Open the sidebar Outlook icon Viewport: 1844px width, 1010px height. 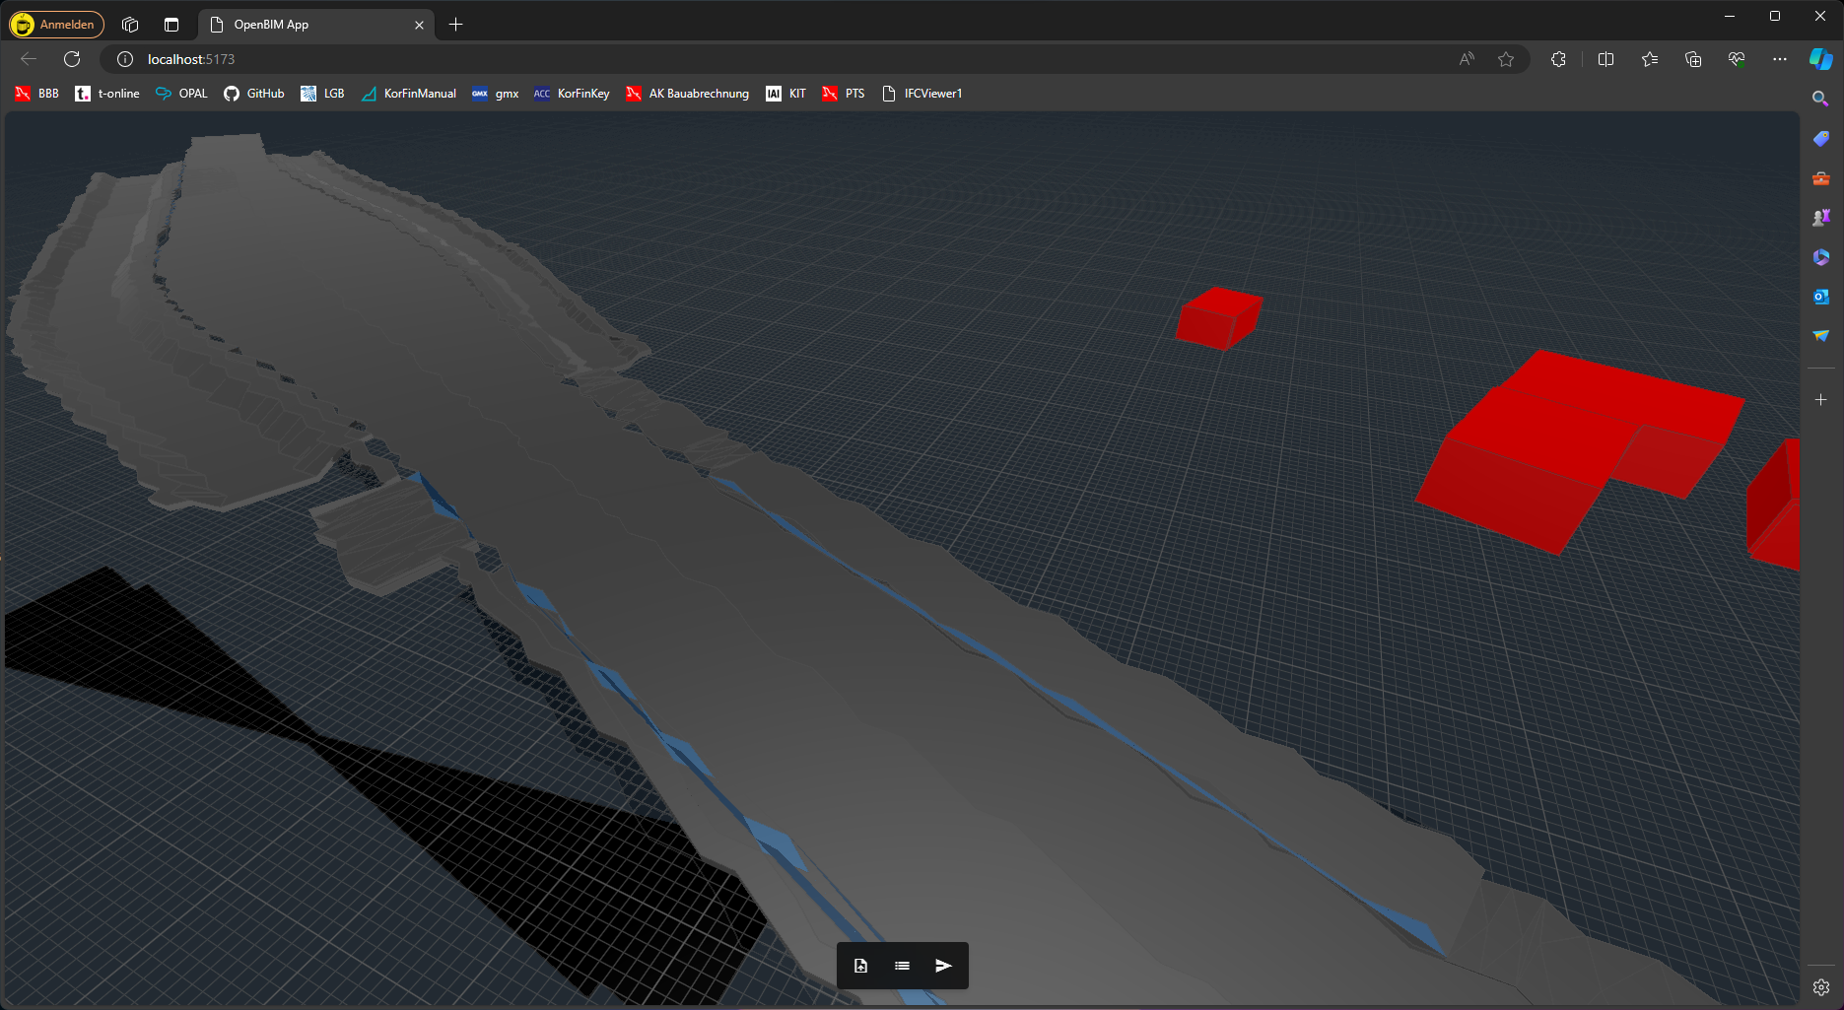1820,297
